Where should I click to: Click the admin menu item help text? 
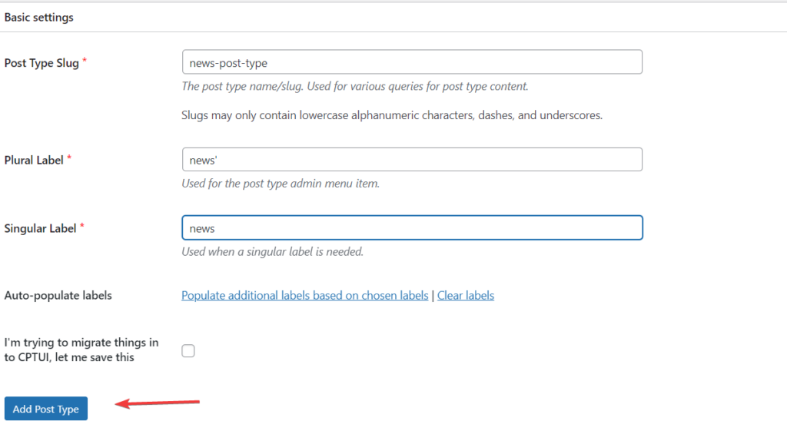[x=281, y=184]
